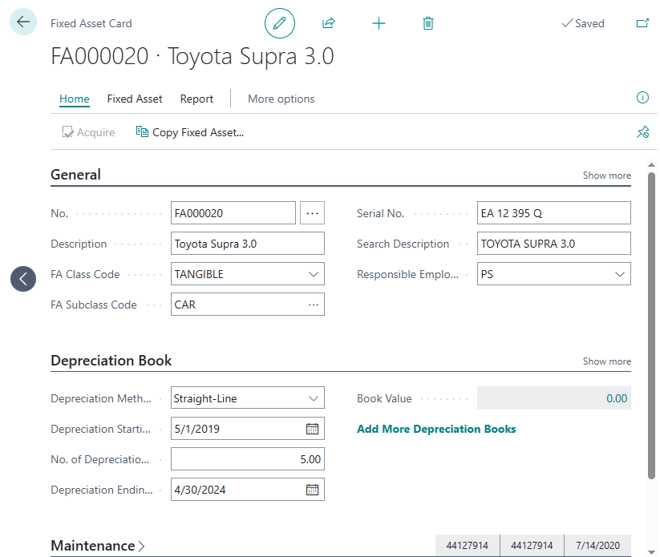The height and width of the screenshot is (557, 660).
Task: Click the vertical scrollbar on right
Action: 651,321
